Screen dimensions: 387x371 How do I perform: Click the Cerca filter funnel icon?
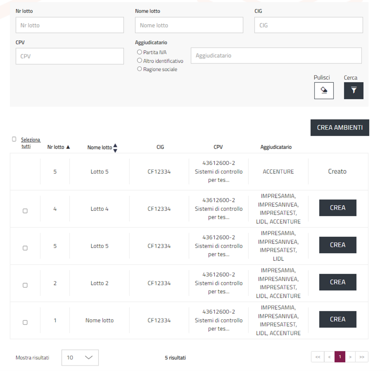[353, 91]
